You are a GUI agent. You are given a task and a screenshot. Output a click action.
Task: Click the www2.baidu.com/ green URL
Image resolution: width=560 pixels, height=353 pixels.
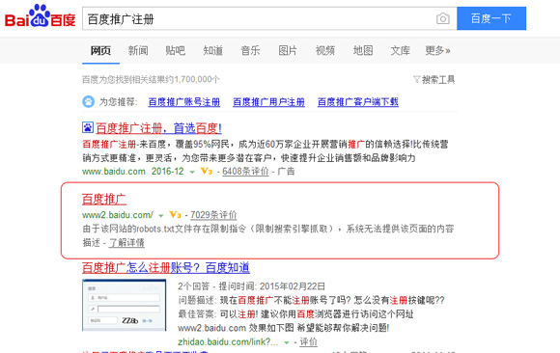(x=118, y=215)
